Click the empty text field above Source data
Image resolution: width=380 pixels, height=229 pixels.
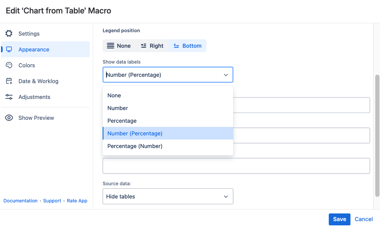point(236,166)
